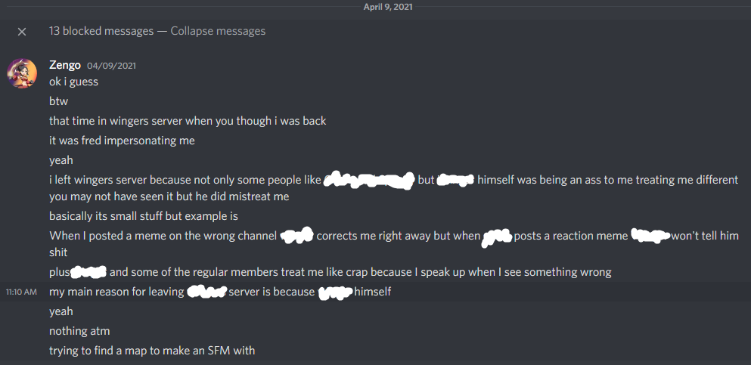Click the 'it was fred impersonating me' message
The height and width of the screenshot is (365, 751).
[x=122, y=141]
